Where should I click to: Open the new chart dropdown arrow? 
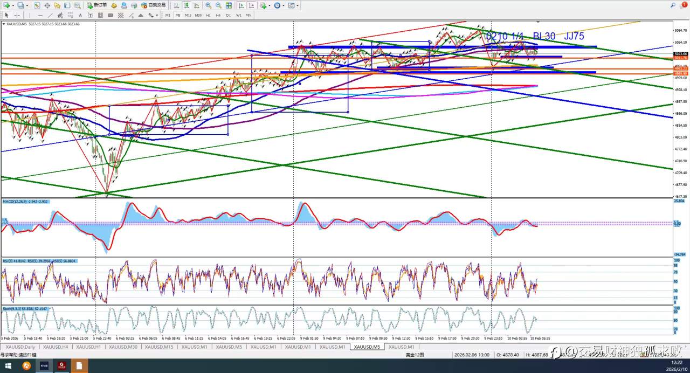click(12, 5)
